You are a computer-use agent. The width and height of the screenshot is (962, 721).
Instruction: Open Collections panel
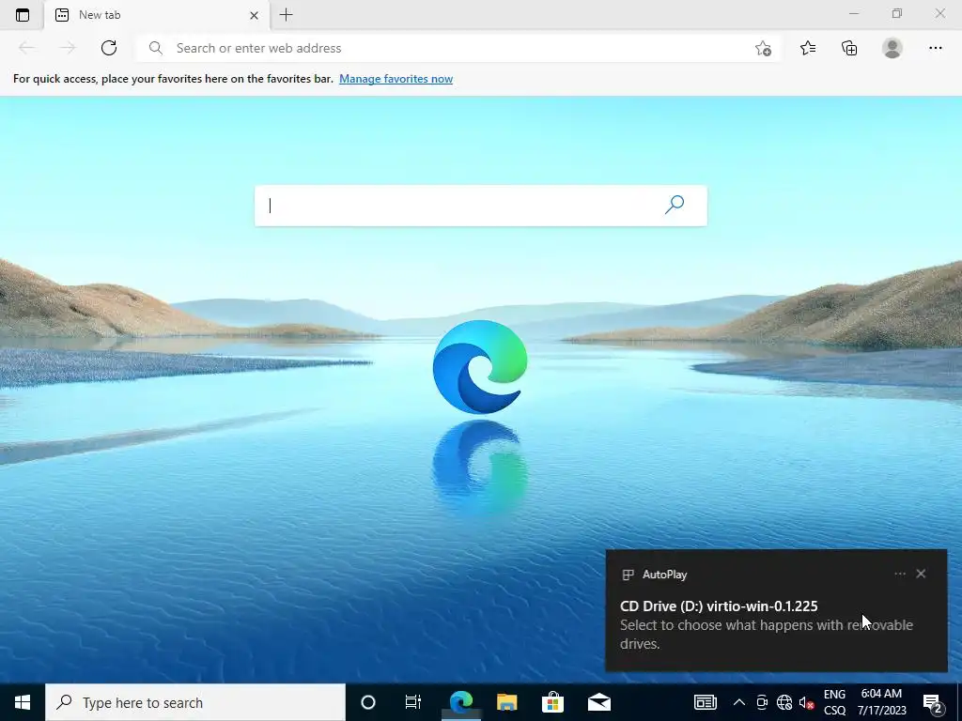[849, 48]
